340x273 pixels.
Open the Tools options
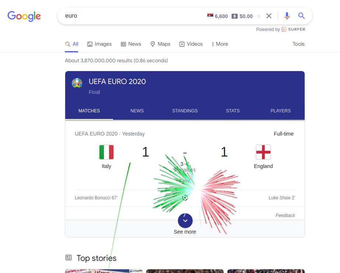tap(298, 44)
